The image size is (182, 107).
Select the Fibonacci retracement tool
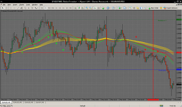click(x=25, y=8)
